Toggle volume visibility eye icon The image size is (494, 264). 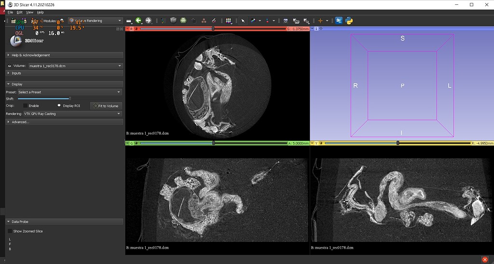[x=9, y=66]
